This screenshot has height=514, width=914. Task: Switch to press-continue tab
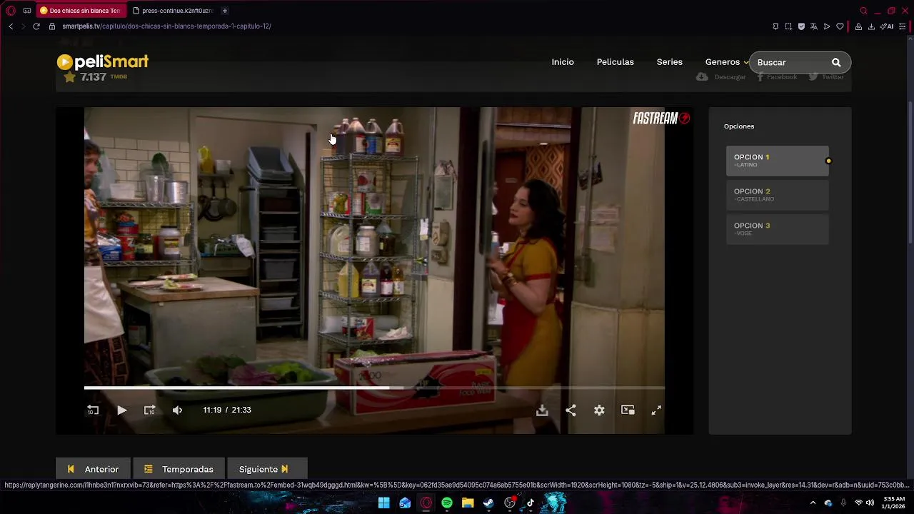[x=173, y=11]
